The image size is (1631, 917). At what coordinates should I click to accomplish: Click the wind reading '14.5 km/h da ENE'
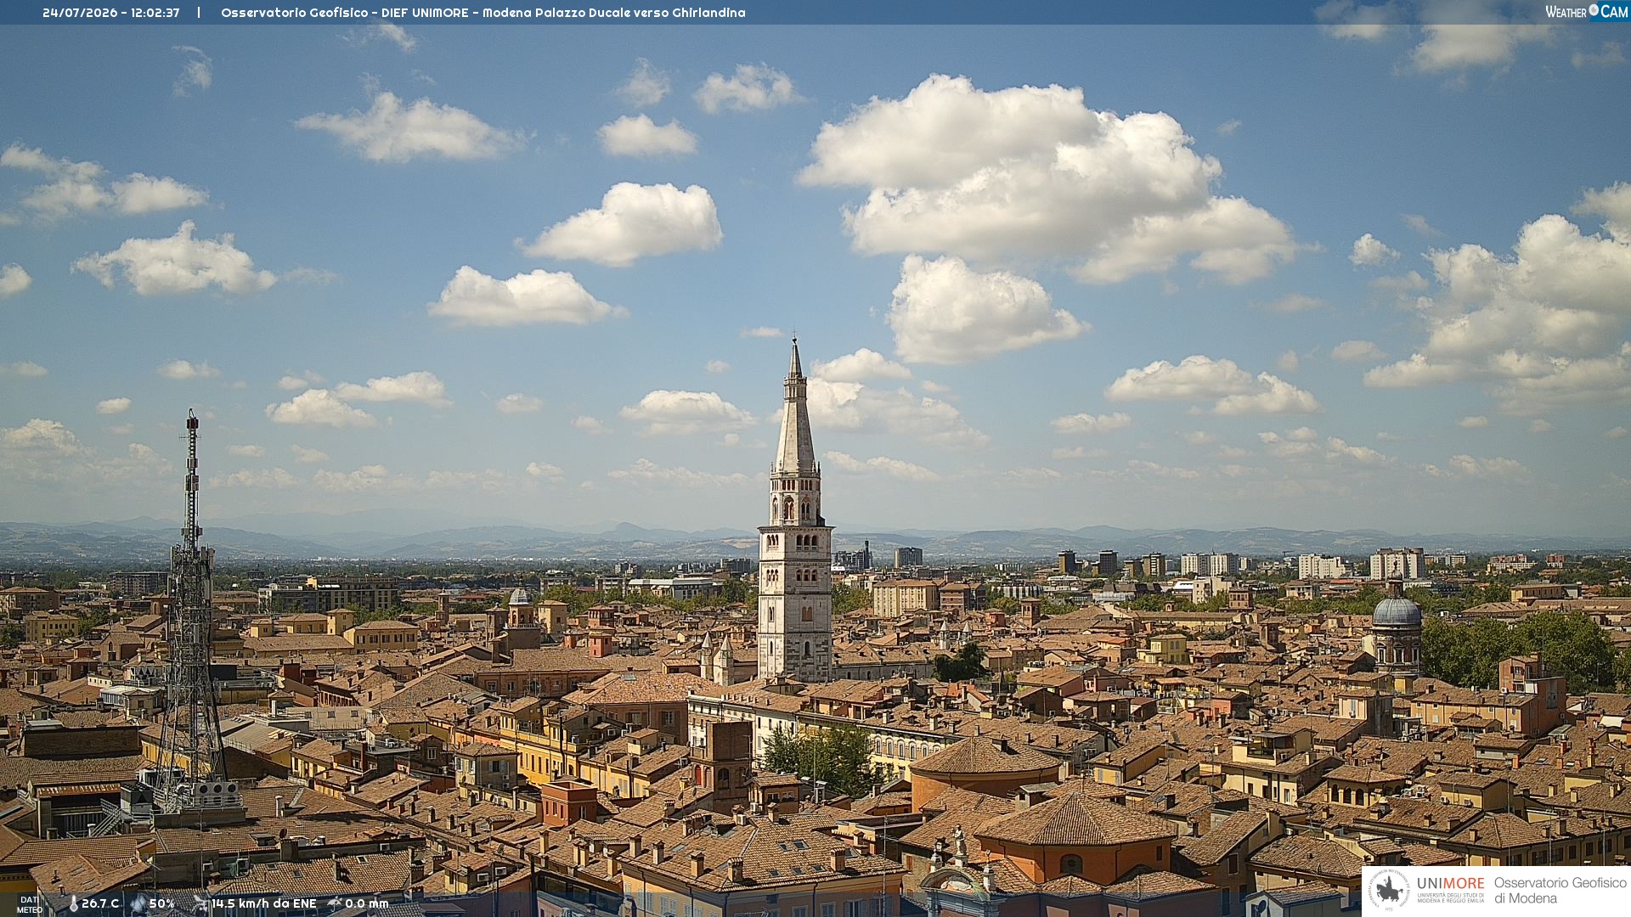pos(264,904)
